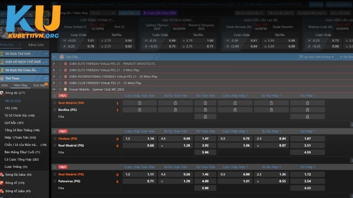Image resolution: width=353 pixels, height=198 pixels.
Task: Toggle favorite star for Real Madrid vs Benfica
Action: (x=54, y=95)
